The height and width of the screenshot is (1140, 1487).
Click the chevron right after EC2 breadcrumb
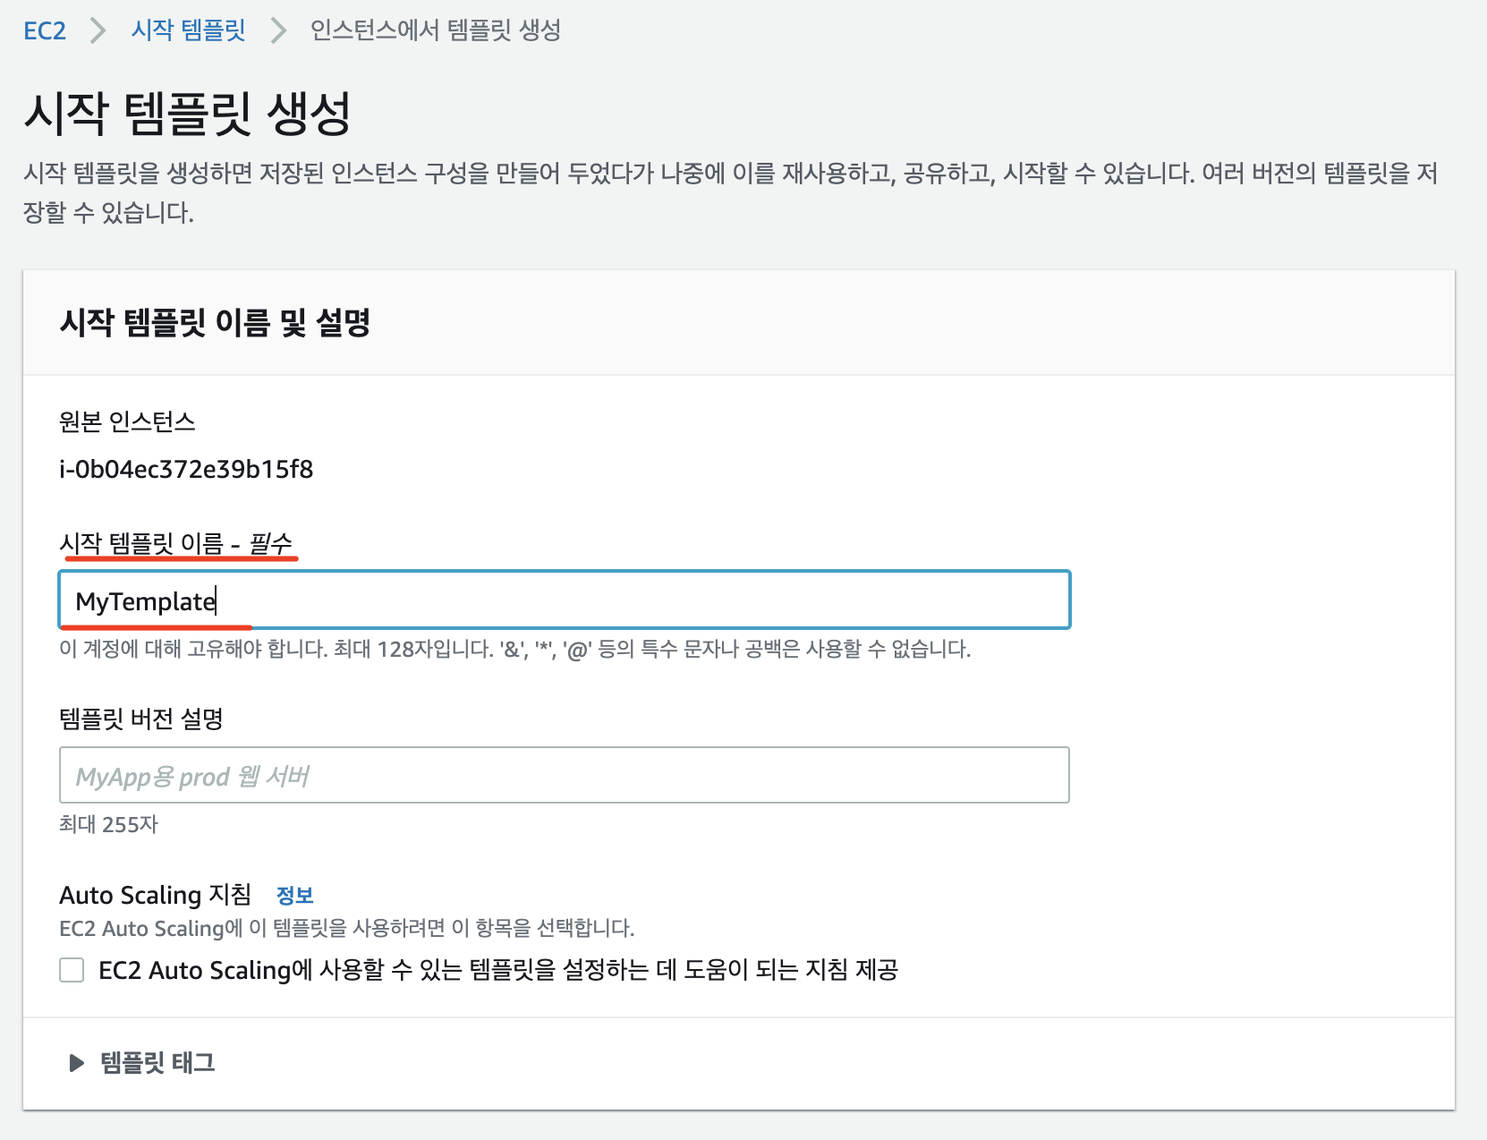point(98,31)
